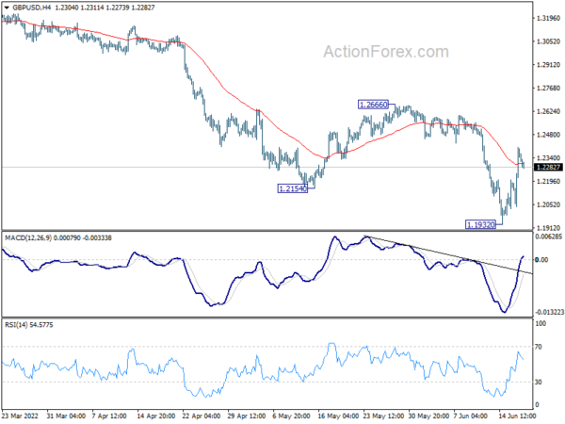Click the RSI 30 level label

click(539, 382)
